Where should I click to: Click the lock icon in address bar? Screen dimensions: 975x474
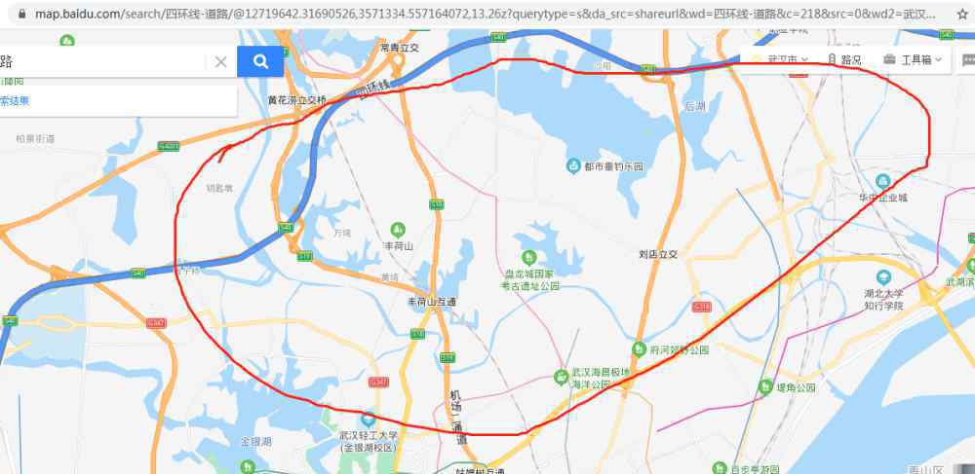(22, 14)
